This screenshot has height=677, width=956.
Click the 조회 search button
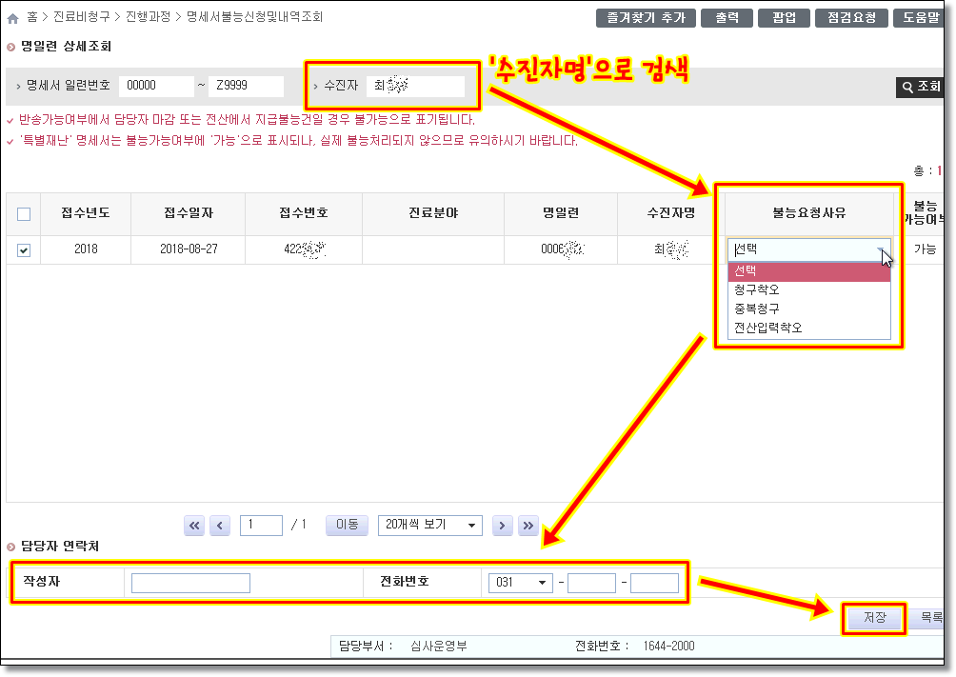(x=920, y=87)
